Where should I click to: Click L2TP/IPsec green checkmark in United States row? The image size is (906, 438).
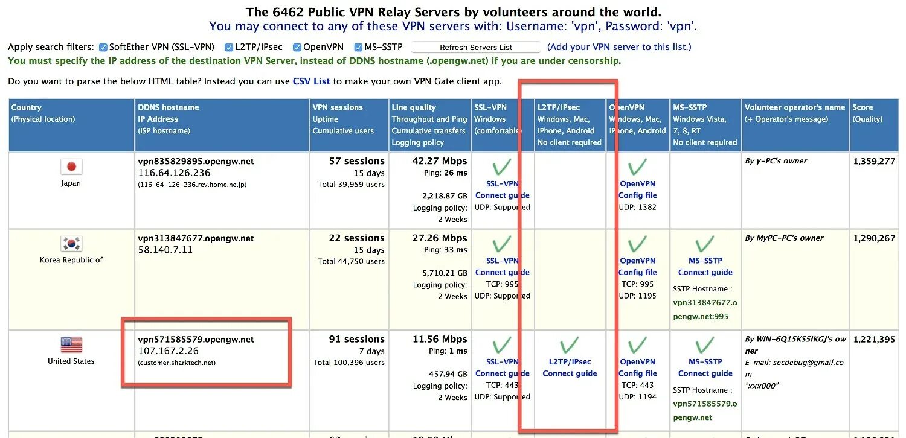(570, 345)
